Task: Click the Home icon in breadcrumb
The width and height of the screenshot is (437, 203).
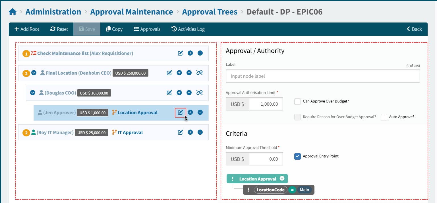Action: coord(13,12)
